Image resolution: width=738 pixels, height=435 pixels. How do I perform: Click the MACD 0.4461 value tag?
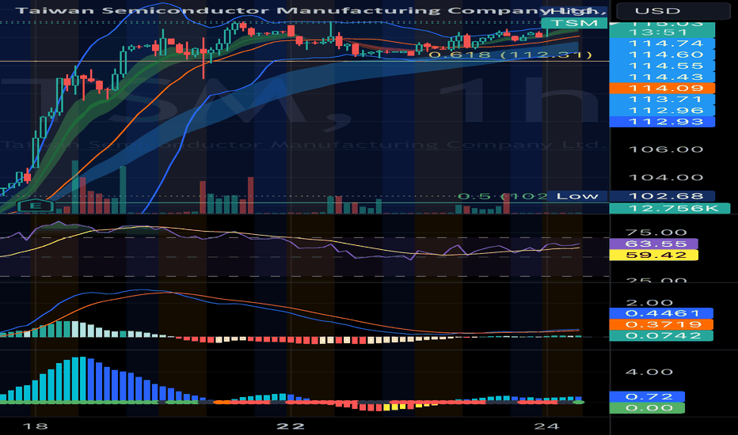661,314
